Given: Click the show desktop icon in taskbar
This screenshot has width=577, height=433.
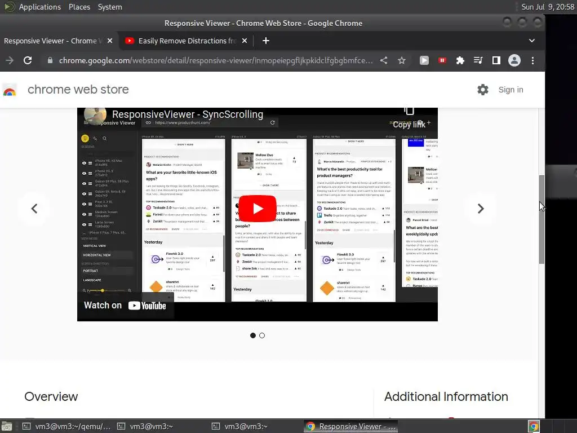Looking at the screenshot, I should 7,426.
